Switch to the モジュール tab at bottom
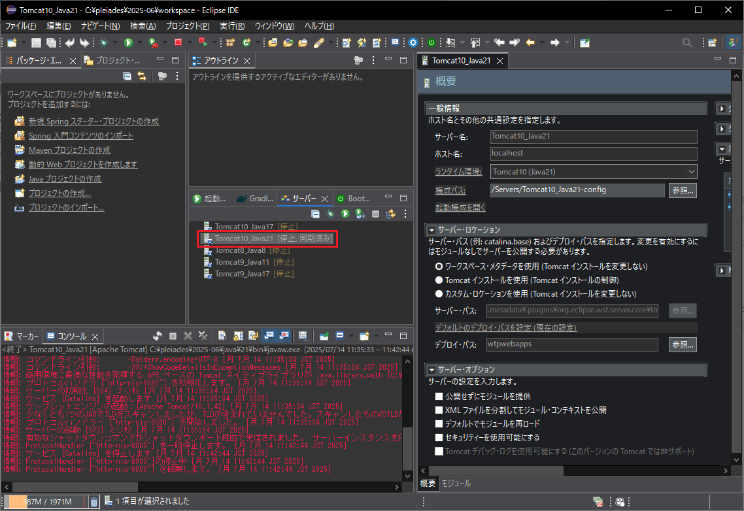The width and height of the screenshot is (744, 511). pyautogui.click(x=456, y=484)
